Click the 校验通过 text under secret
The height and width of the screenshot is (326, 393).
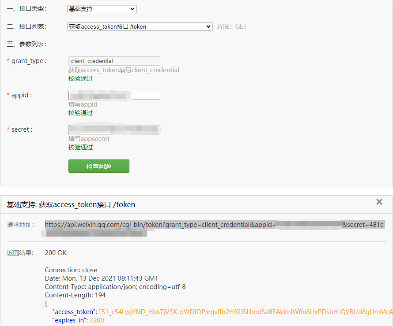coord(80,147)
